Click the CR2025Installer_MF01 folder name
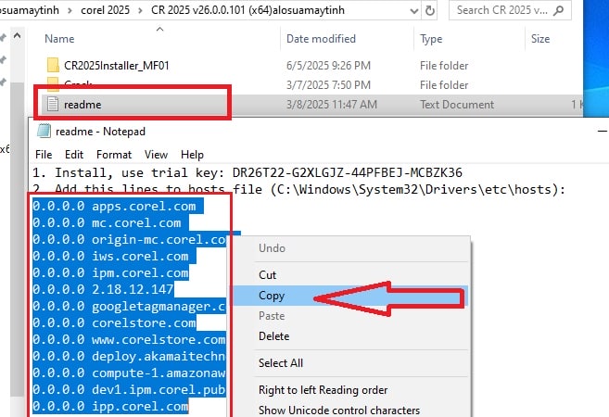 point(117,65)
